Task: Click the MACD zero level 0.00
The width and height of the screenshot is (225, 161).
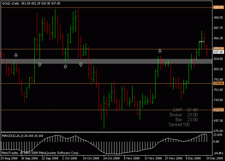Action: [216, 142]
